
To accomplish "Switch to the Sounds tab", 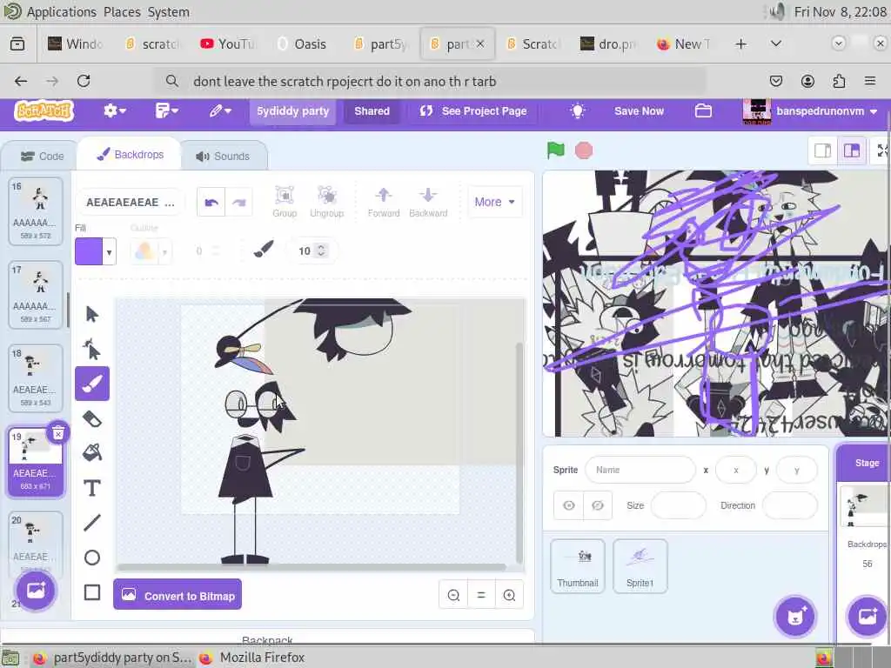I will click(x=223, y=157).
